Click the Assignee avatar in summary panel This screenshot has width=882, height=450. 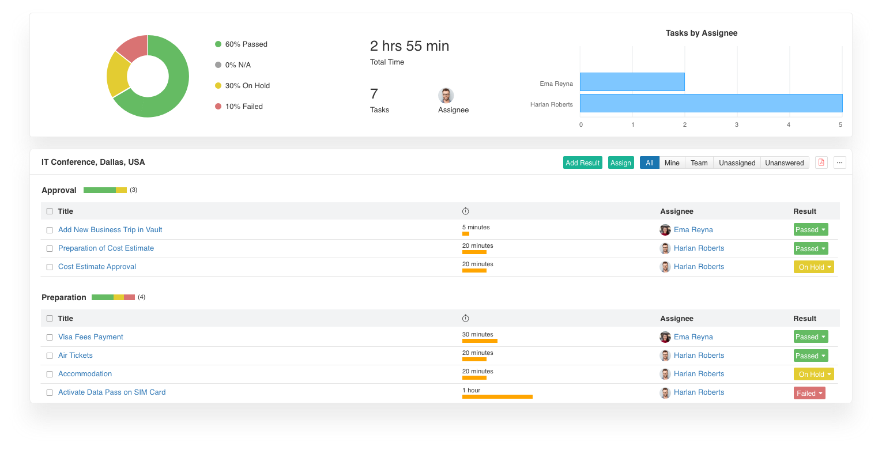(x=446, y=96)
